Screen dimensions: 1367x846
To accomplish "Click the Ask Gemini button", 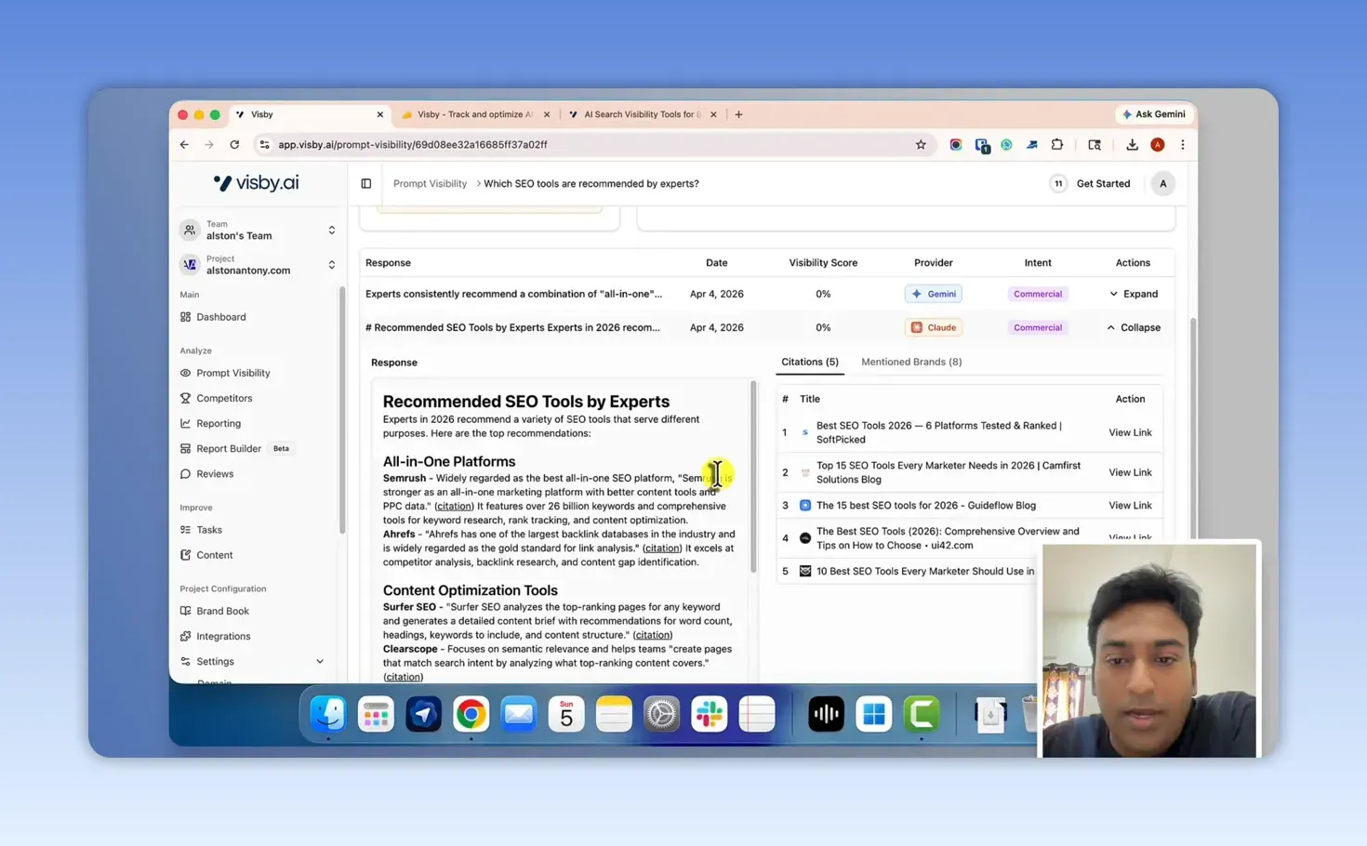I will [1154, 114].
